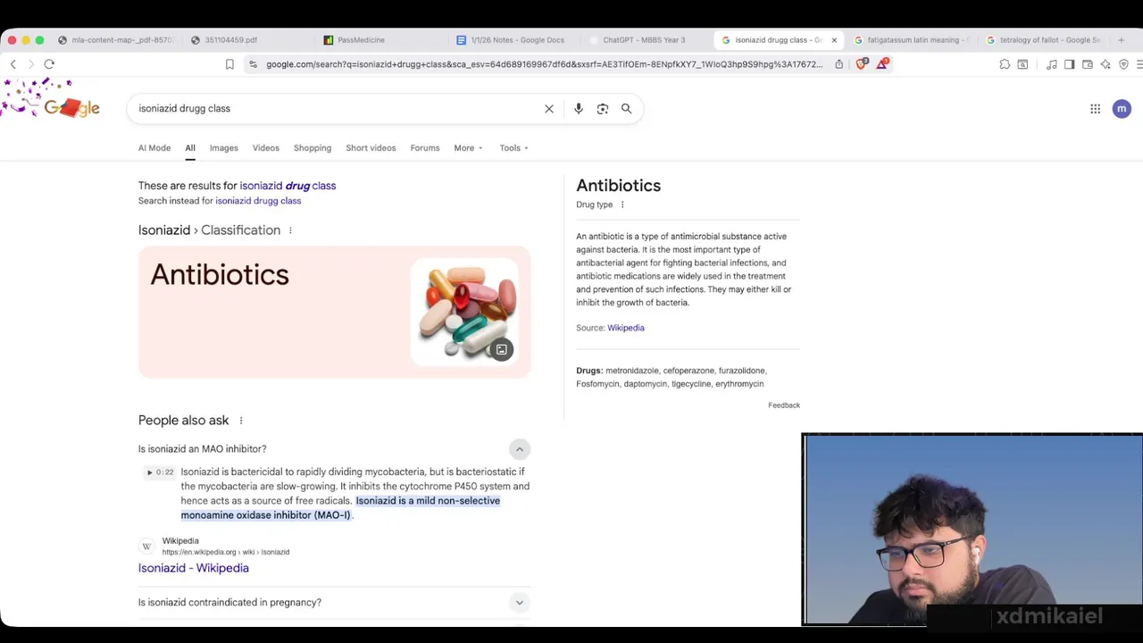Screen dimensions: 1143x643
Task: Open the share icon in the address bar
Action: point(838,64)
